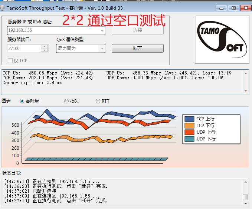Image resolution: width=252 pixels, height=209 pixels.
Task: Open the server IP address dropdown
Action: pyautogui.click(x=102, y=30)
